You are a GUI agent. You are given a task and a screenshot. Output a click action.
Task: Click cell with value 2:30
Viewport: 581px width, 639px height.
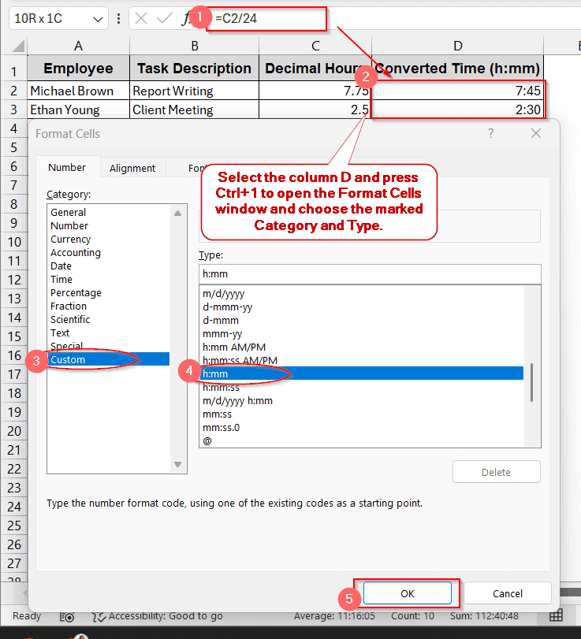click(x=458, y=110)
